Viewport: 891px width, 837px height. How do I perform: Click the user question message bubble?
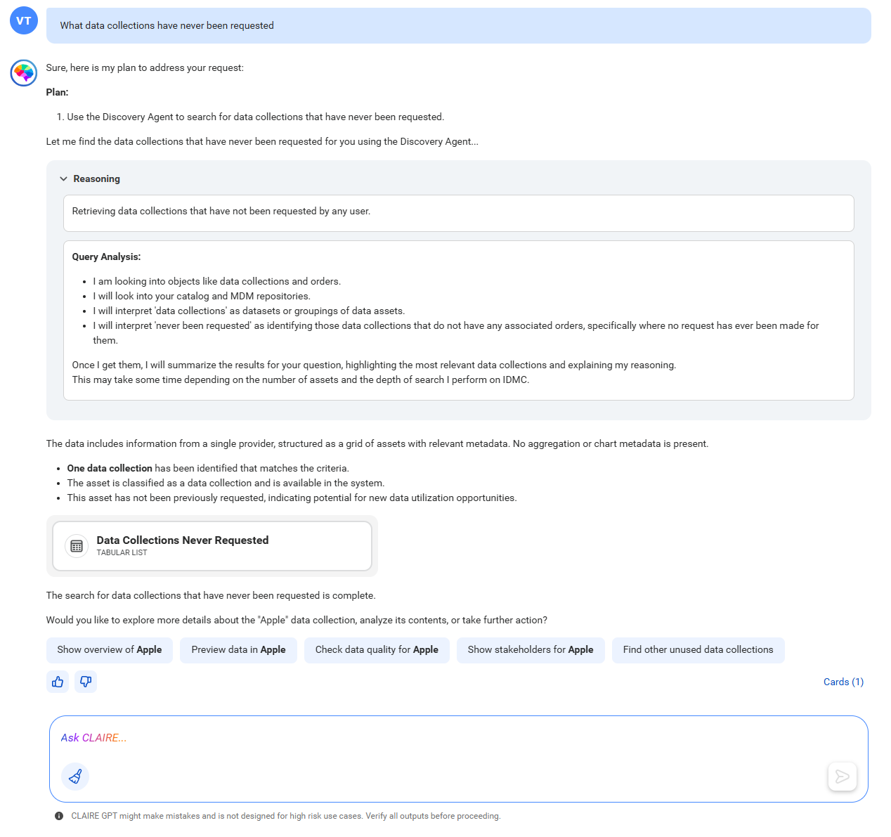(x=459, y=25)
